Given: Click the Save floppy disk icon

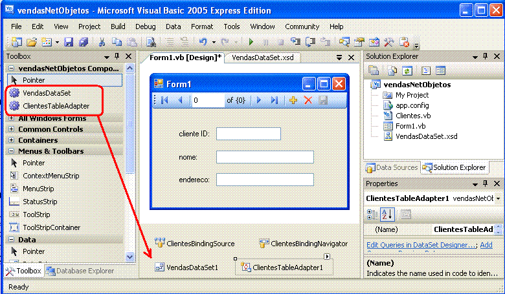Looking at the screenshot, I should [x=69, y=42].
